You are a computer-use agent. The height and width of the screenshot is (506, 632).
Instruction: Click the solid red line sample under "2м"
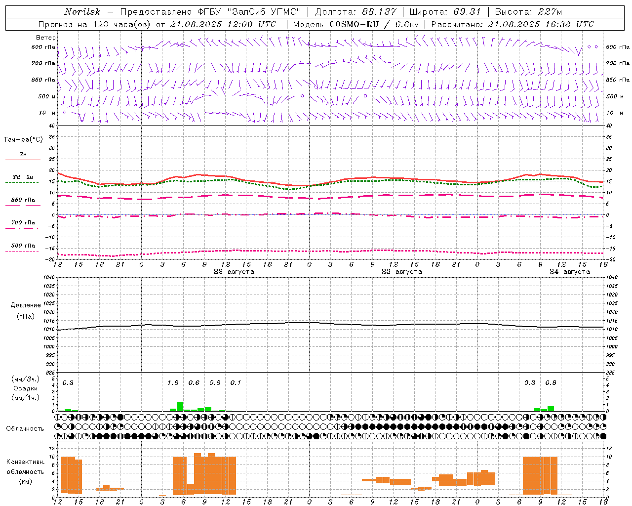point(23,160)
